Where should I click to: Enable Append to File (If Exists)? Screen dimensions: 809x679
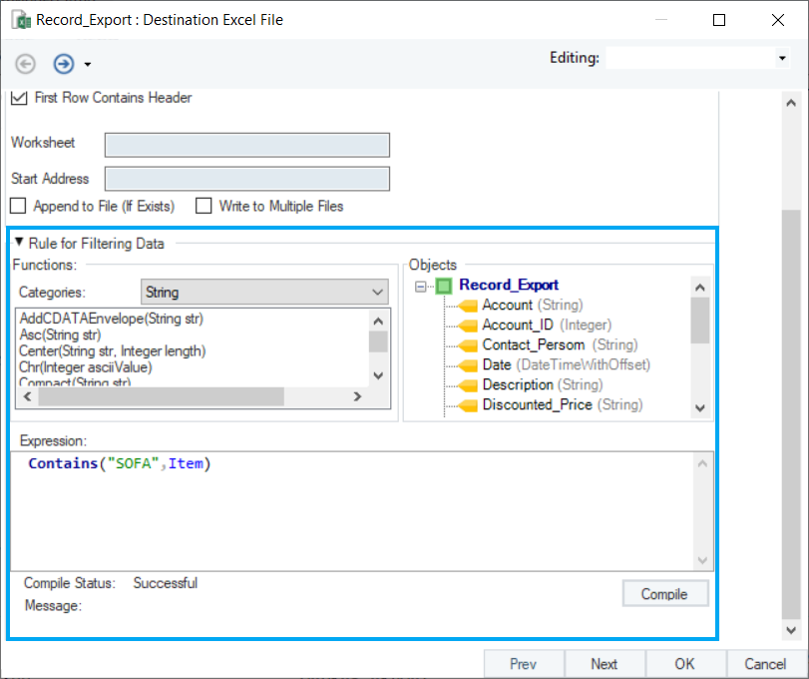(x=18, y=206)
